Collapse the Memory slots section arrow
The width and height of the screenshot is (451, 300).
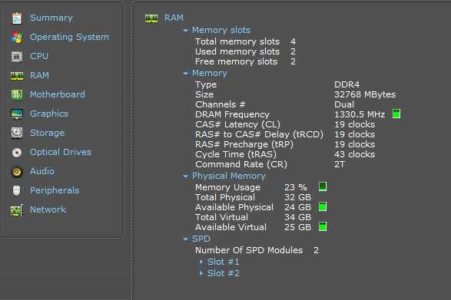pos(185,31)
